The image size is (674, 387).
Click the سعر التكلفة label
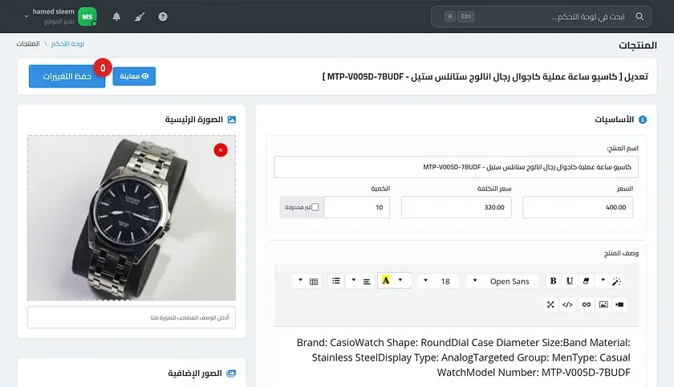(x=494, y=189)
